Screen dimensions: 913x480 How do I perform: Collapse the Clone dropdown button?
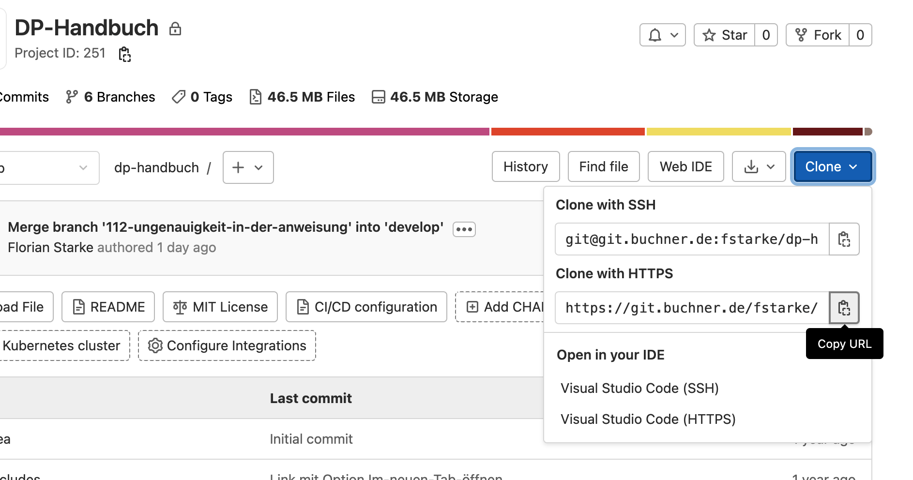coord(832,167)
